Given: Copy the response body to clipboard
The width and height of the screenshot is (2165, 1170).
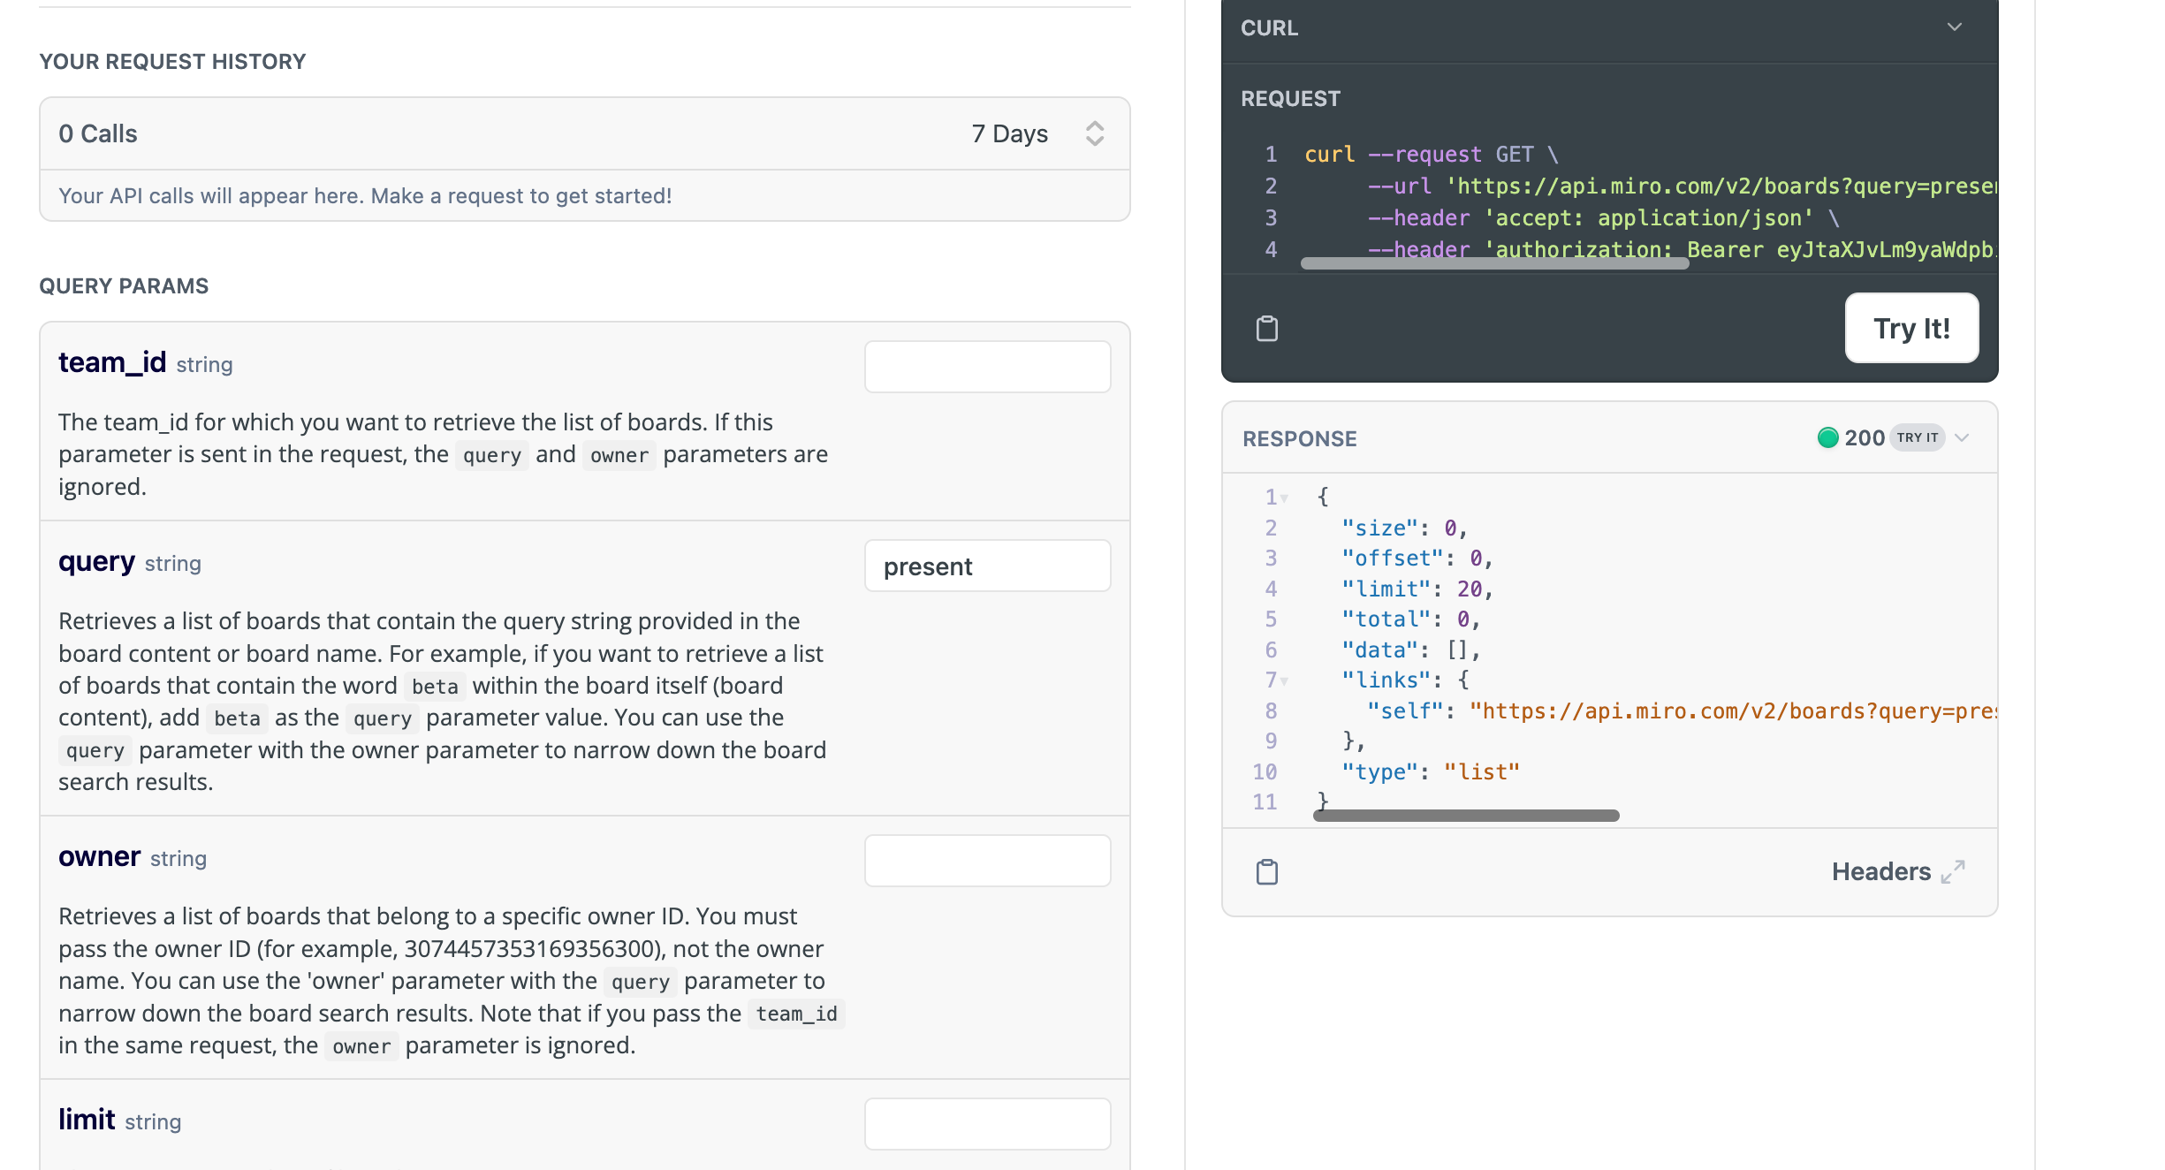Looking at the screenshot, I should [1266, 872].
